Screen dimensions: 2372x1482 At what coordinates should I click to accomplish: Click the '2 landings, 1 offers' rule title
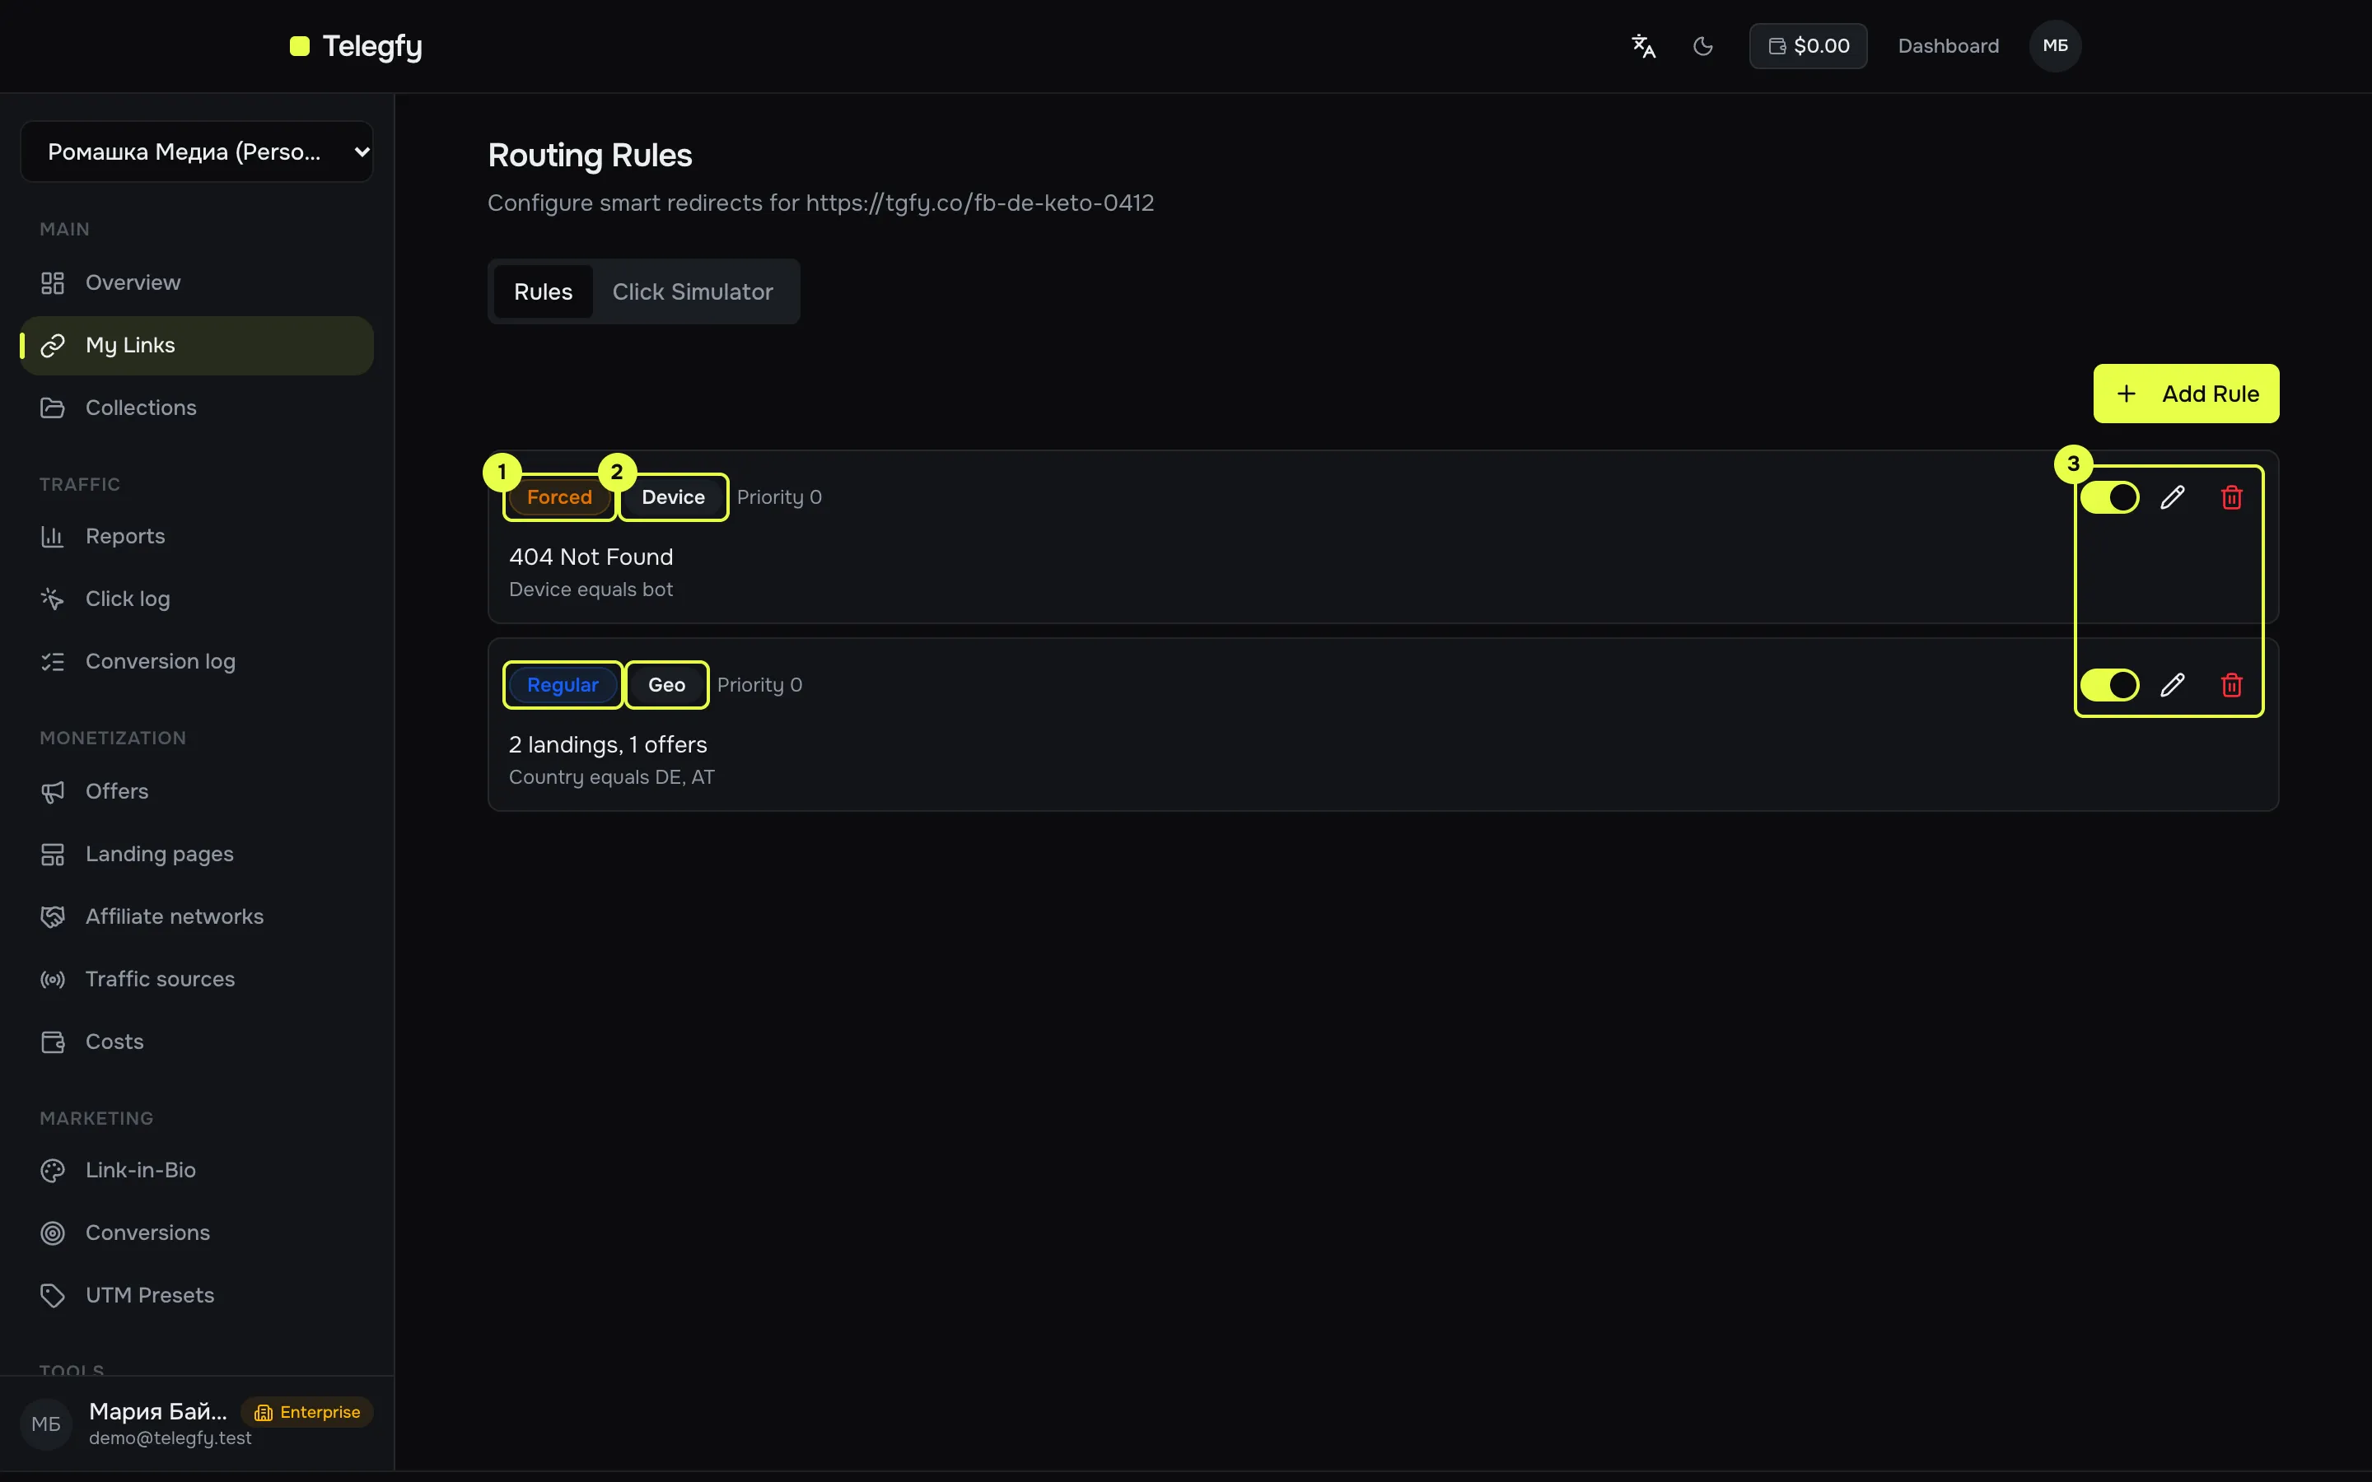click(x=608, y=745)
